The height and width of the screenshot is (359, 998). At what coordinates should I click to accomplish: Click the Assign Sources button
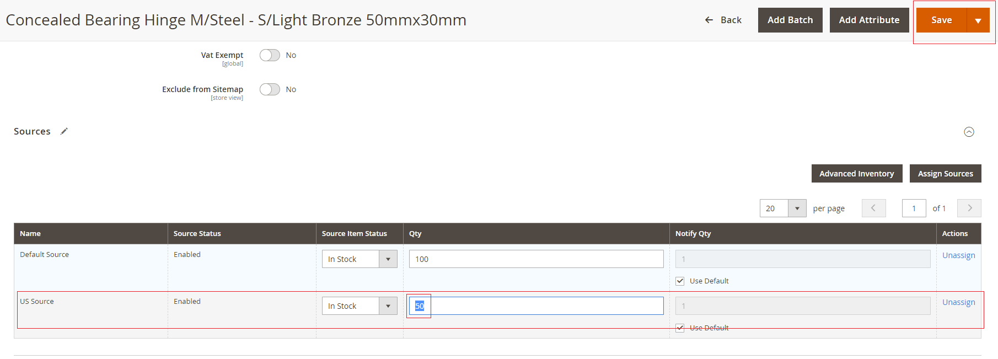tap(945, 174)
